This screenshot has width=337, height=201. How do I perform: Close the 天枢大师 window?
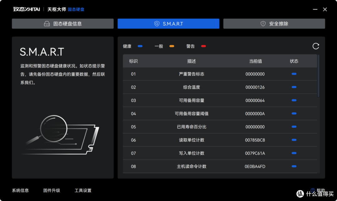(x=325, y=9)
